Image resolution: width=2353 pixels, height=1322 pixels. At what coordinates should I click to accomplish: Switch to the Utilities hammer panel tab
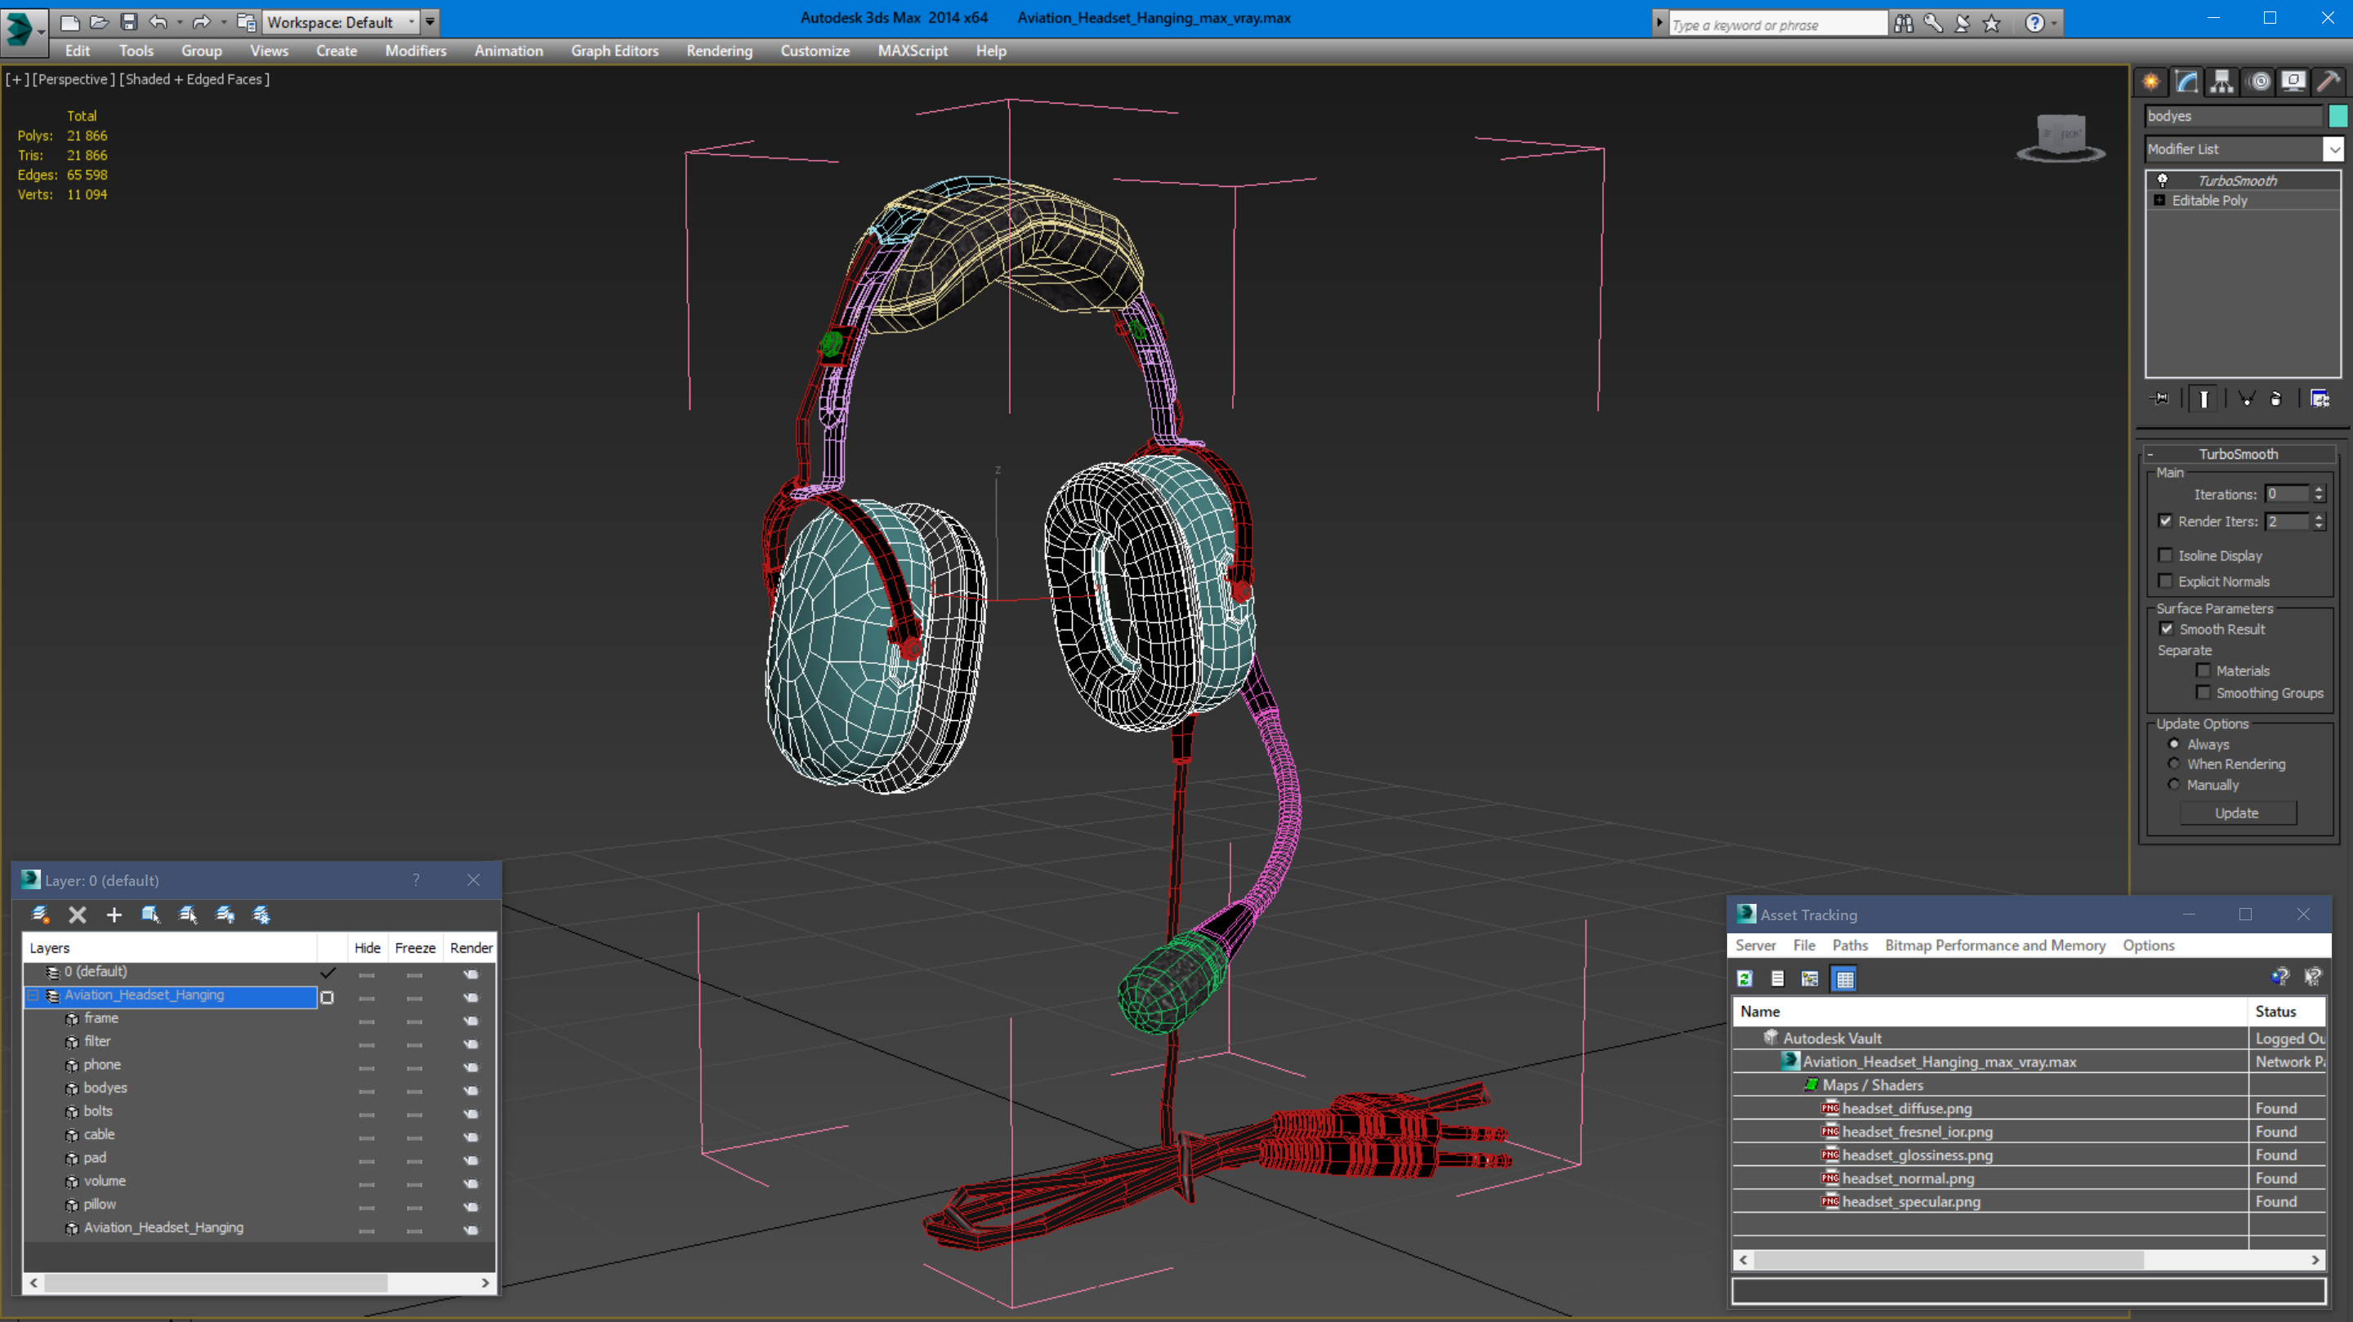(x=2329, y=82)
